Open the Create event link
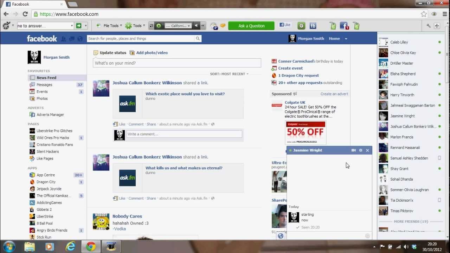The height and width of the screenshot is (253, 450). click(x=290, y=68)
